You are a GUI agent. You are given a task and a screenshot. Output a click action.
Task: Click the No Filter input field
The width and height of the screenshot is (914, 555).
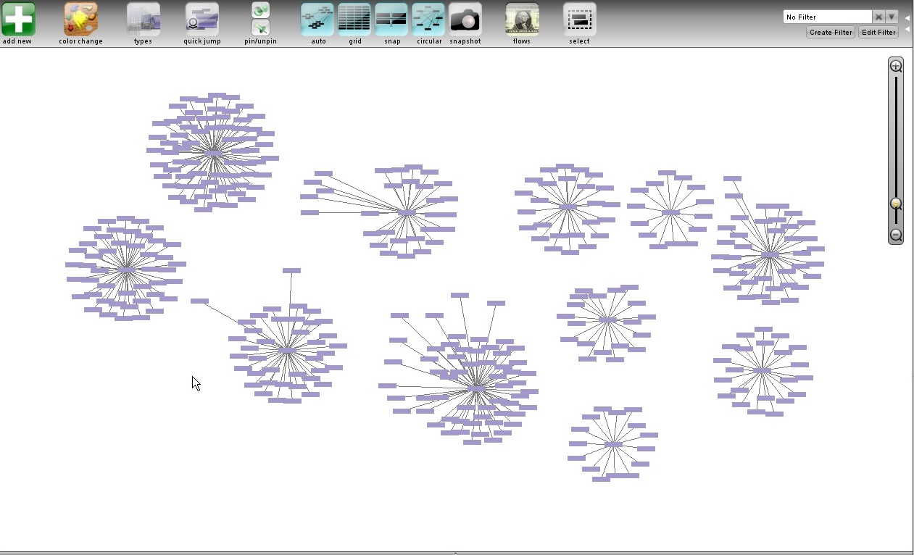coord(827,17)
